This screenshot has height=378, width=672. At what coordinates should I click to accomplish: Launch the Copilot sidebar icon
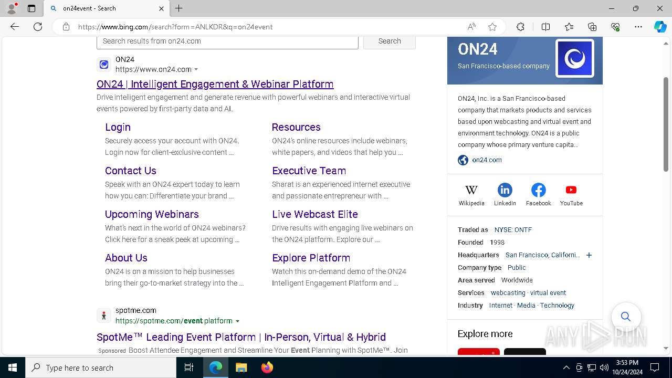click(x=660, y=27)
